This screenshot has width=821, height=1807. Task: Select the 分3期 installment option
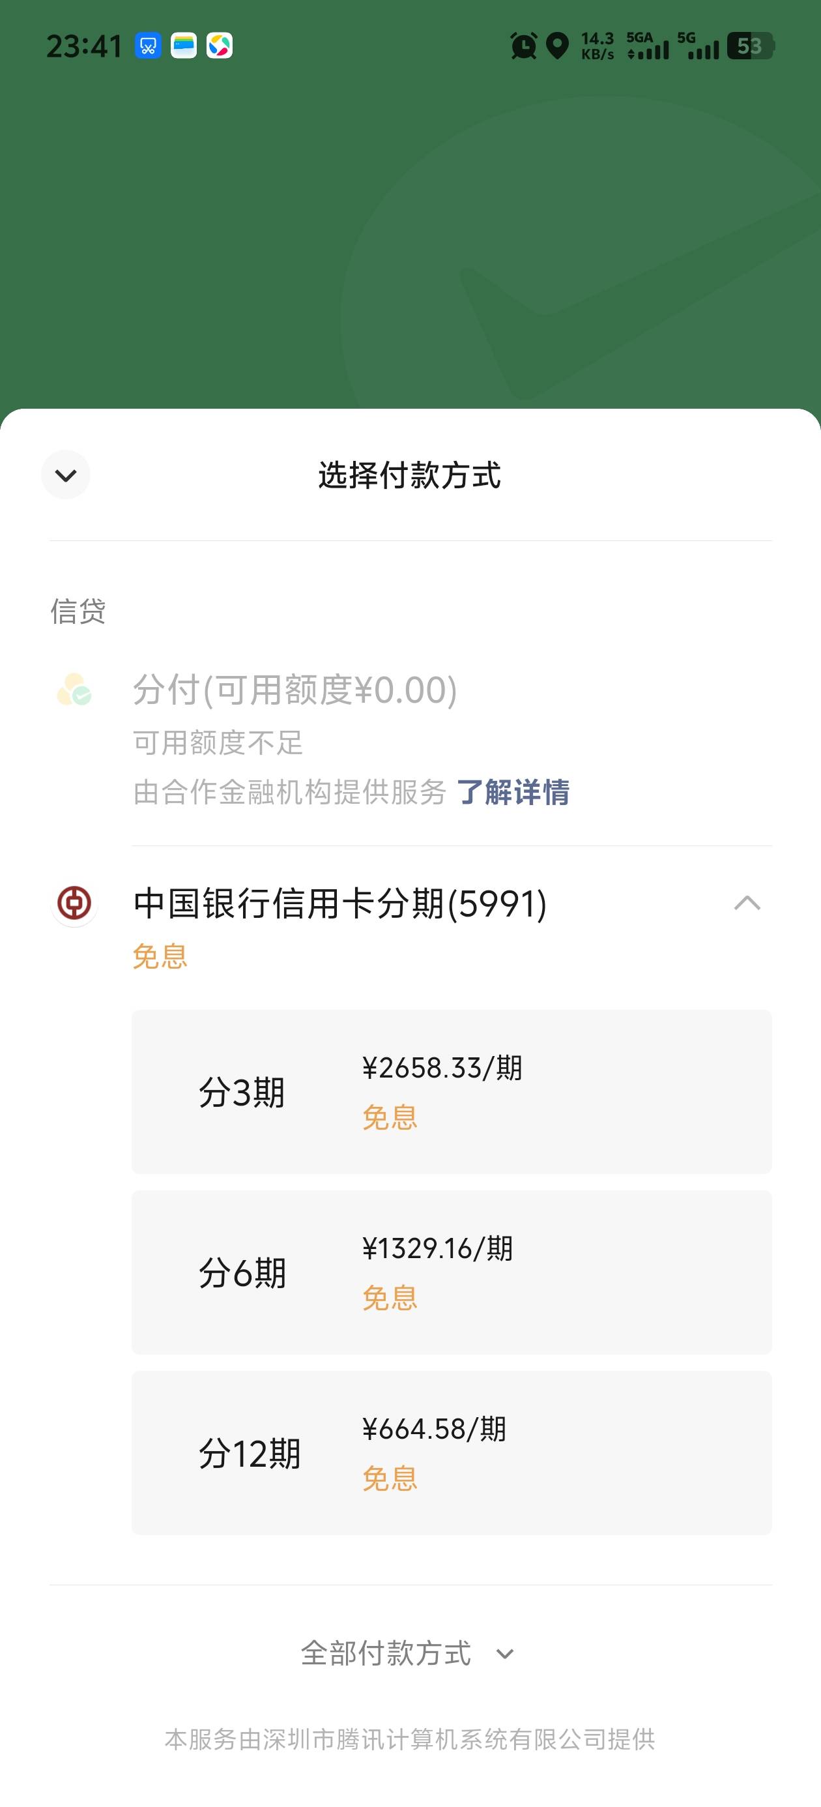click(452, 1091)
